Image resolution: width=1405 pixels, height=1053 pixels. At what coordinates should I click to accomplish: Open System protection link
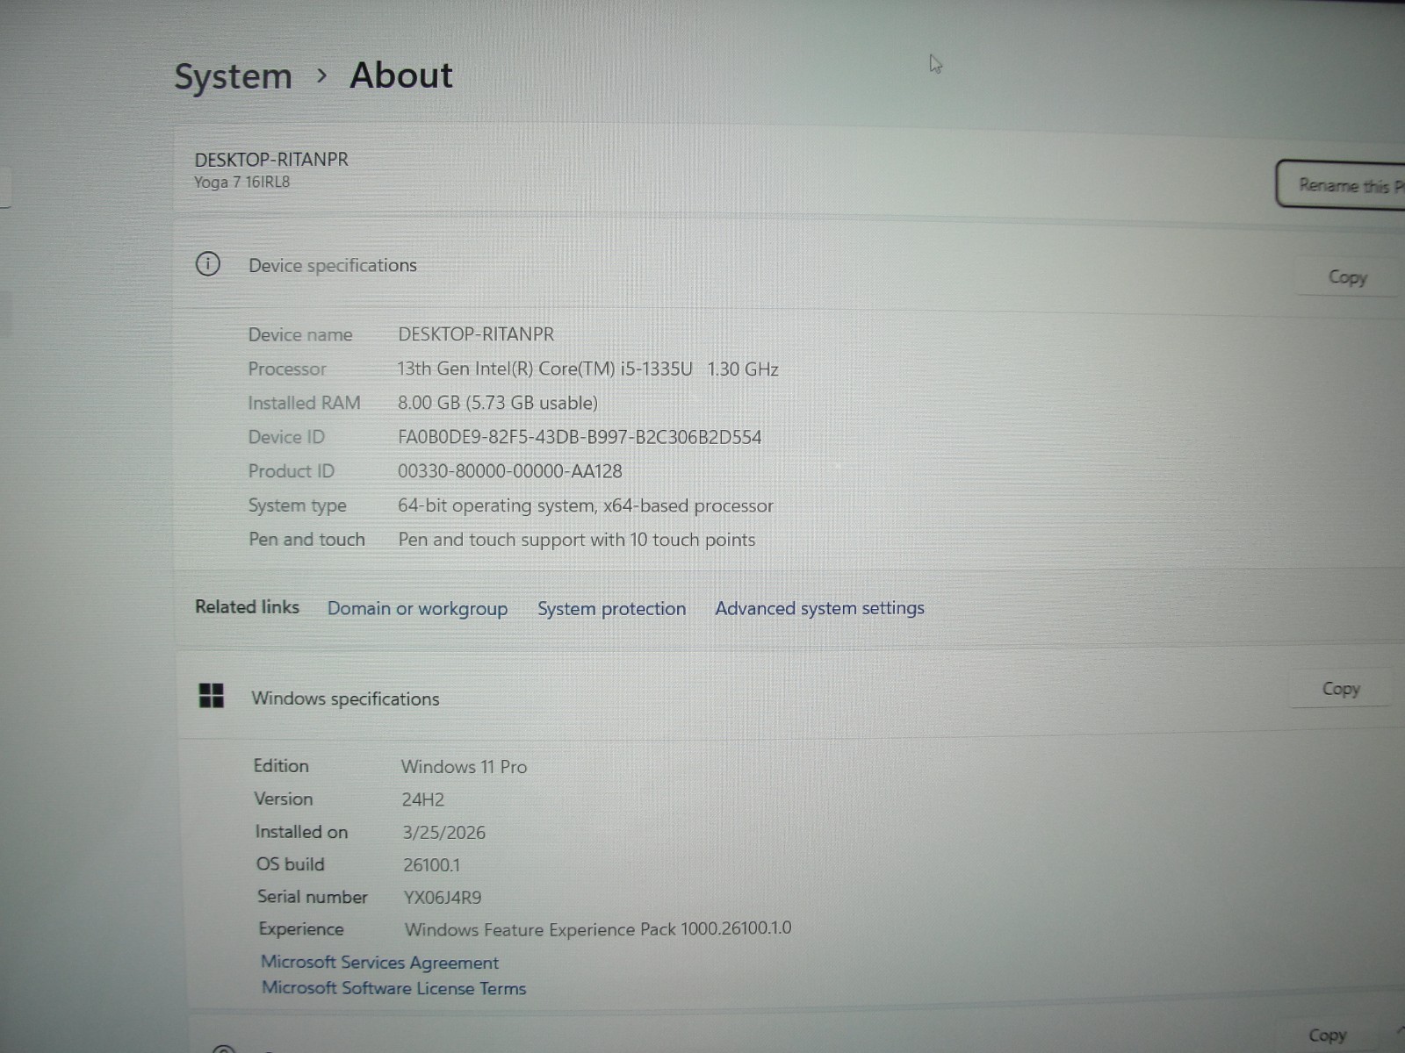tap(611, 609)
